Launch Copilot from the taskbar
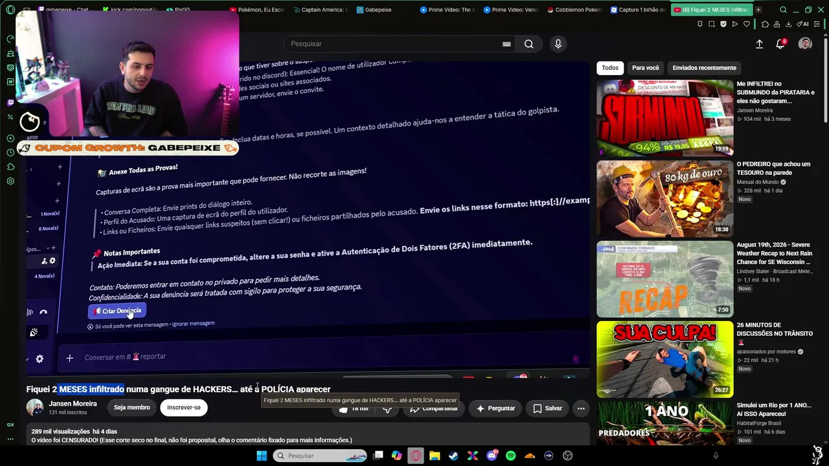 coord(397,456)
